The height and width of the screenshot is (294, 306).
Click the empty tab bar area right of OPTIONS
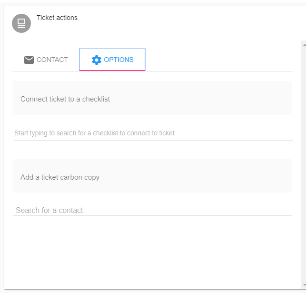(x=219, y=60)
